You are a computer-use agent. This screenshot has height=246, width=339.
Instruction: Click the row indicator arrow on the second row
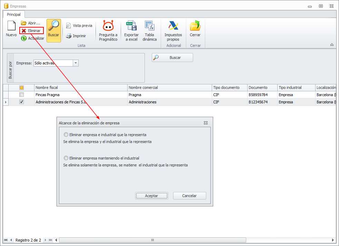pyautogui.click(x=6, y=102)
